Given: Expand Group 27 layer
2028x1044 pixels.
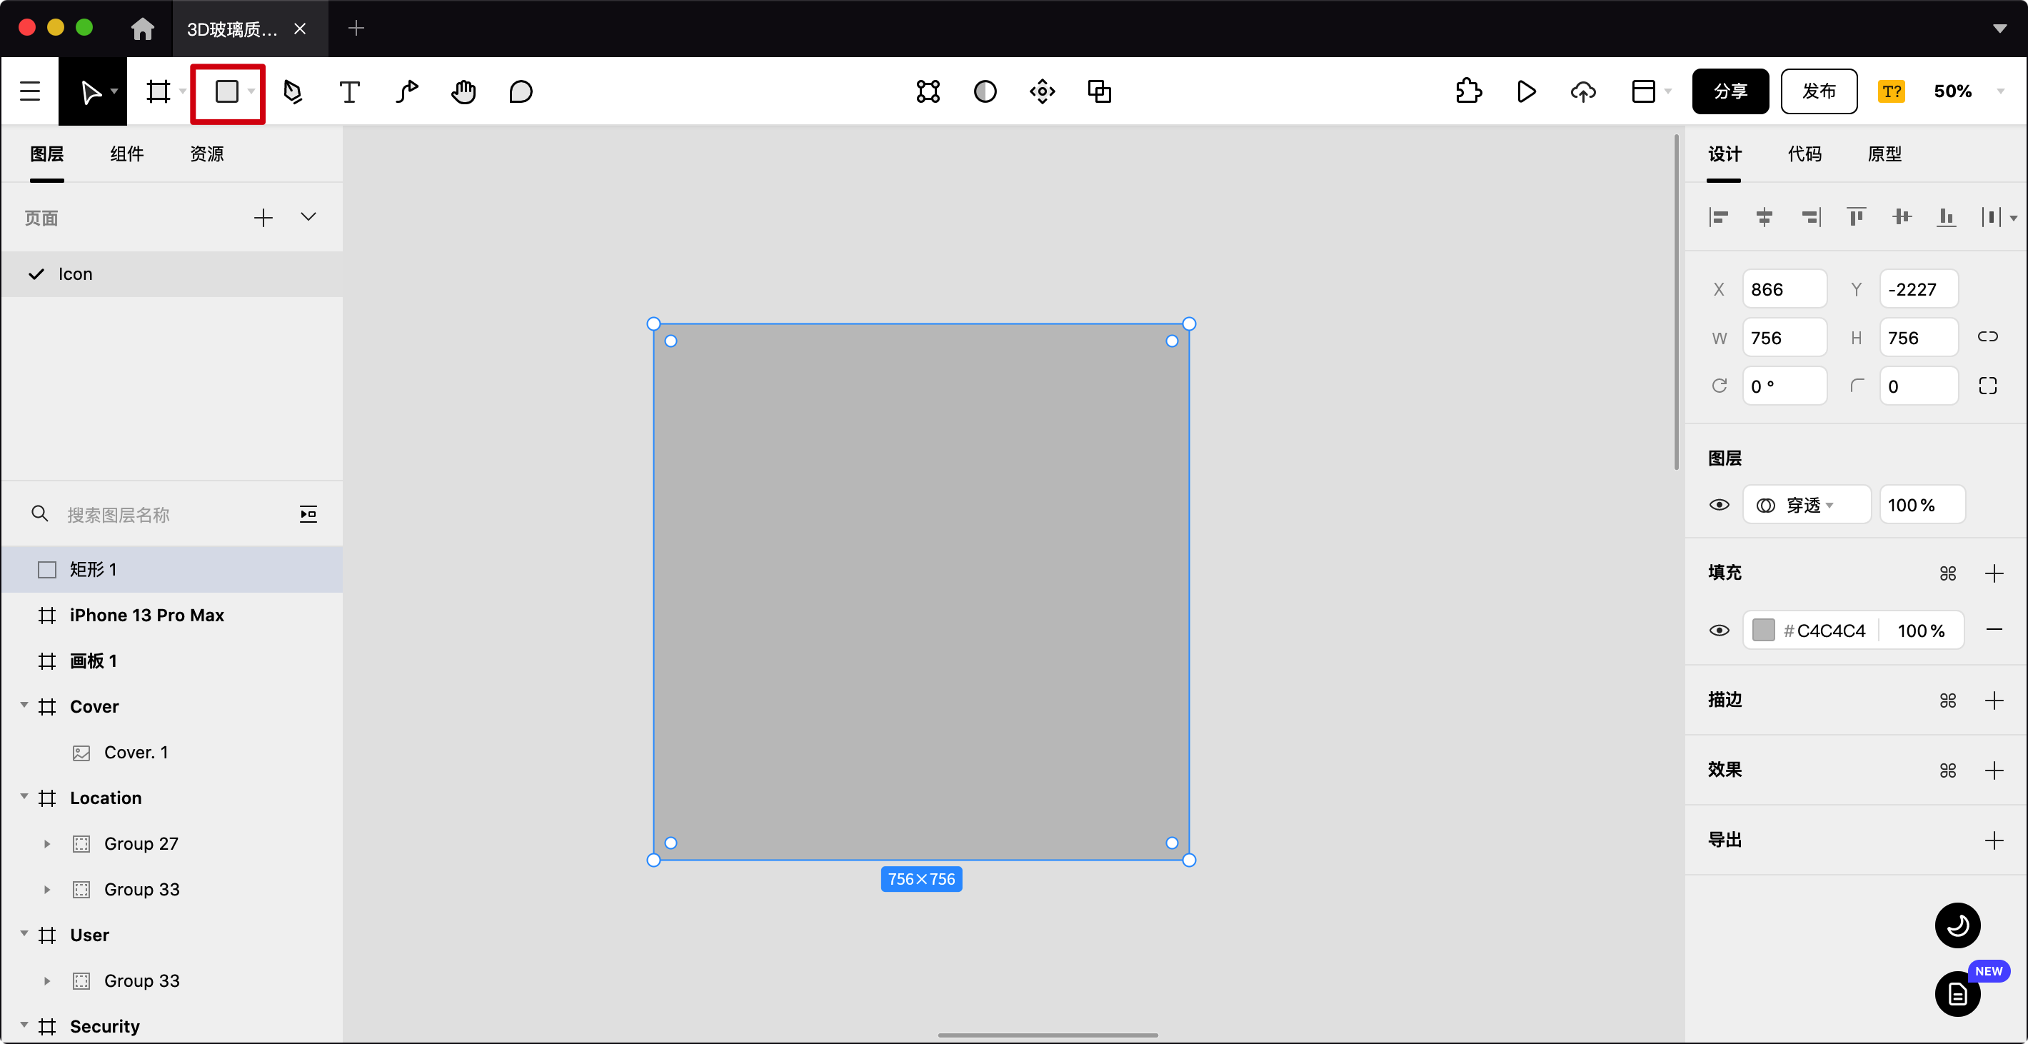Looking at the screenshot, I should coord(47,844).
